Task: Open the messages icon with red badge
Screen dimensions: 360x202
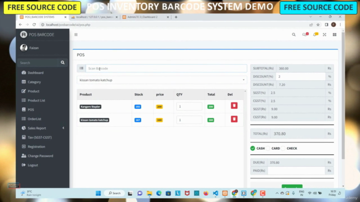Action: (305, 34)
